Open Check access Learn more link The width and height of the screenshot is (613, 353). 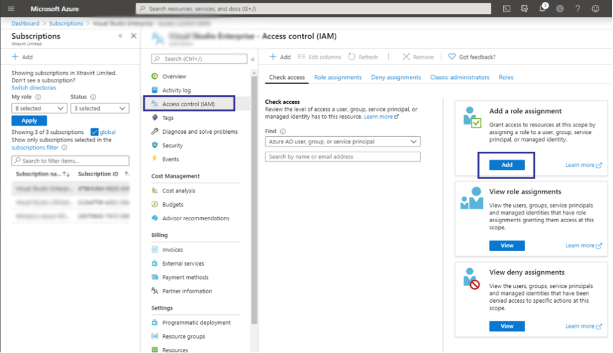point(381,117)
